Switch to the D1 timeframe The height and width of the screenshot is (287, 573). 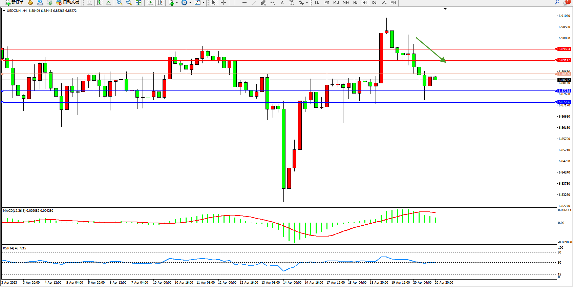374,3
